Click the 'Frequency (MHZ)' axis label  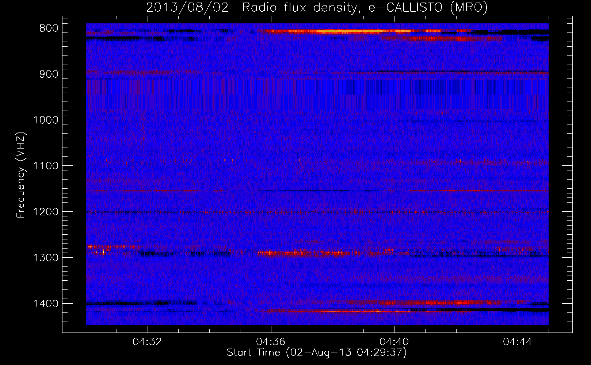(21, 175)
